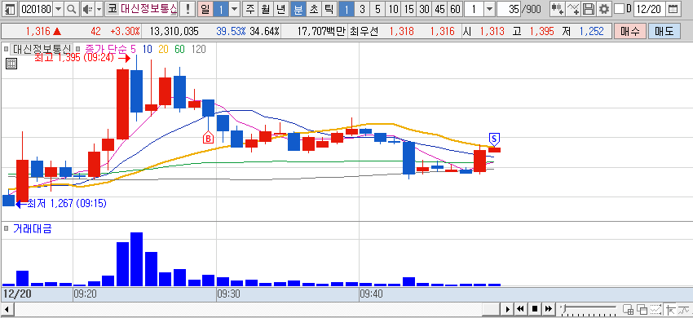Click the red B buy marker

208,138
